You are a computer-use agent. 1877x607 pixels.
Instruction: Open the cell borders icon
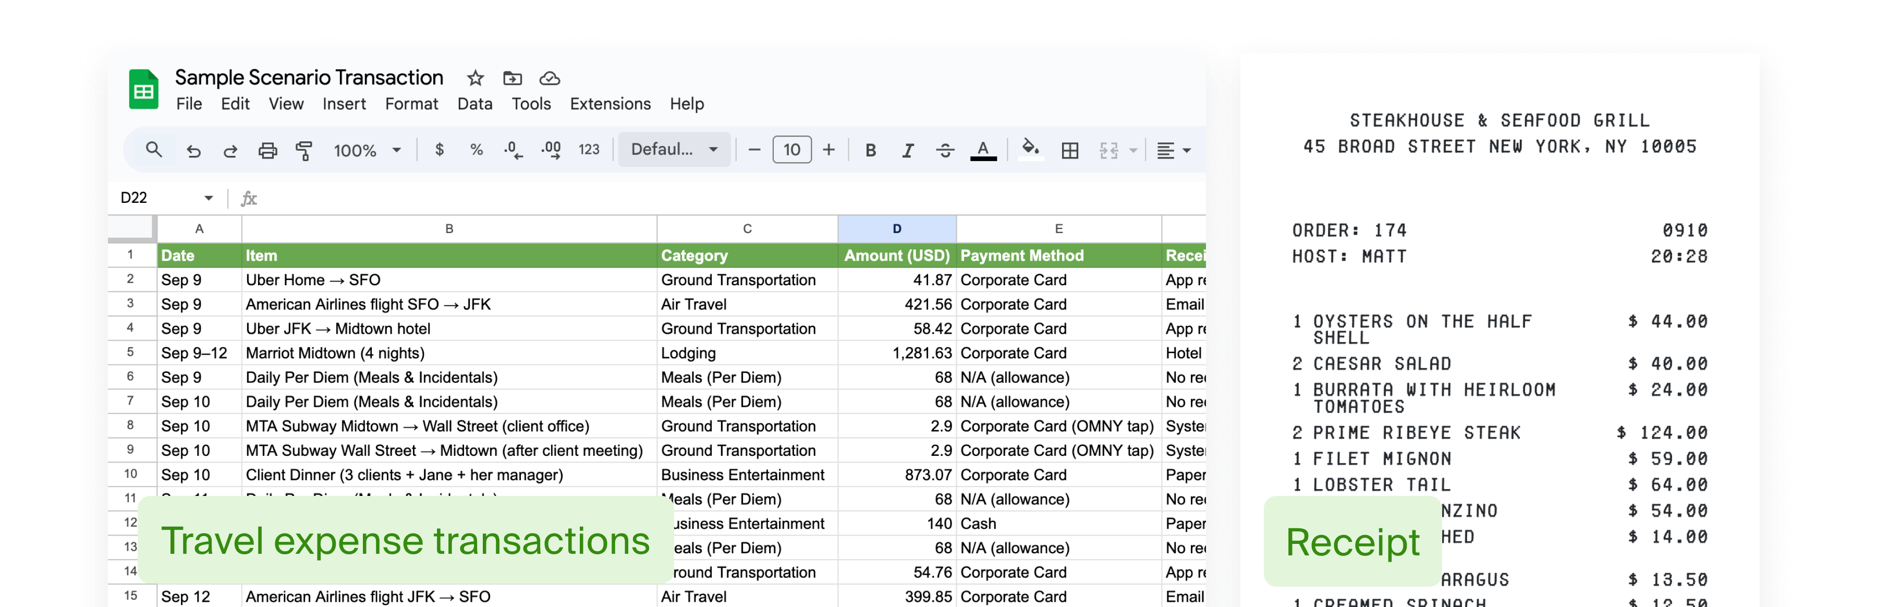tap(1070, 151)
